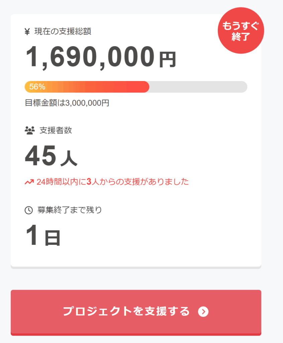Click the chevron circle icon in support button
283x343 pixels.
coord(203,312)
